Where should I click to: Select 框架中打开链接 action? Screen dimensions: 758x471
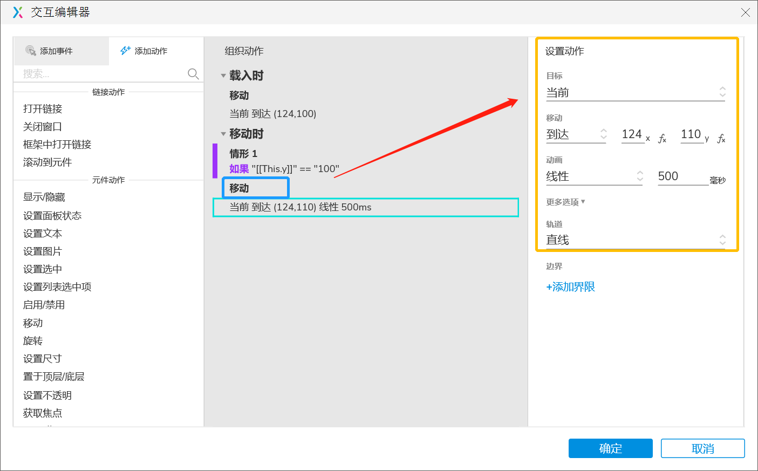57,145
